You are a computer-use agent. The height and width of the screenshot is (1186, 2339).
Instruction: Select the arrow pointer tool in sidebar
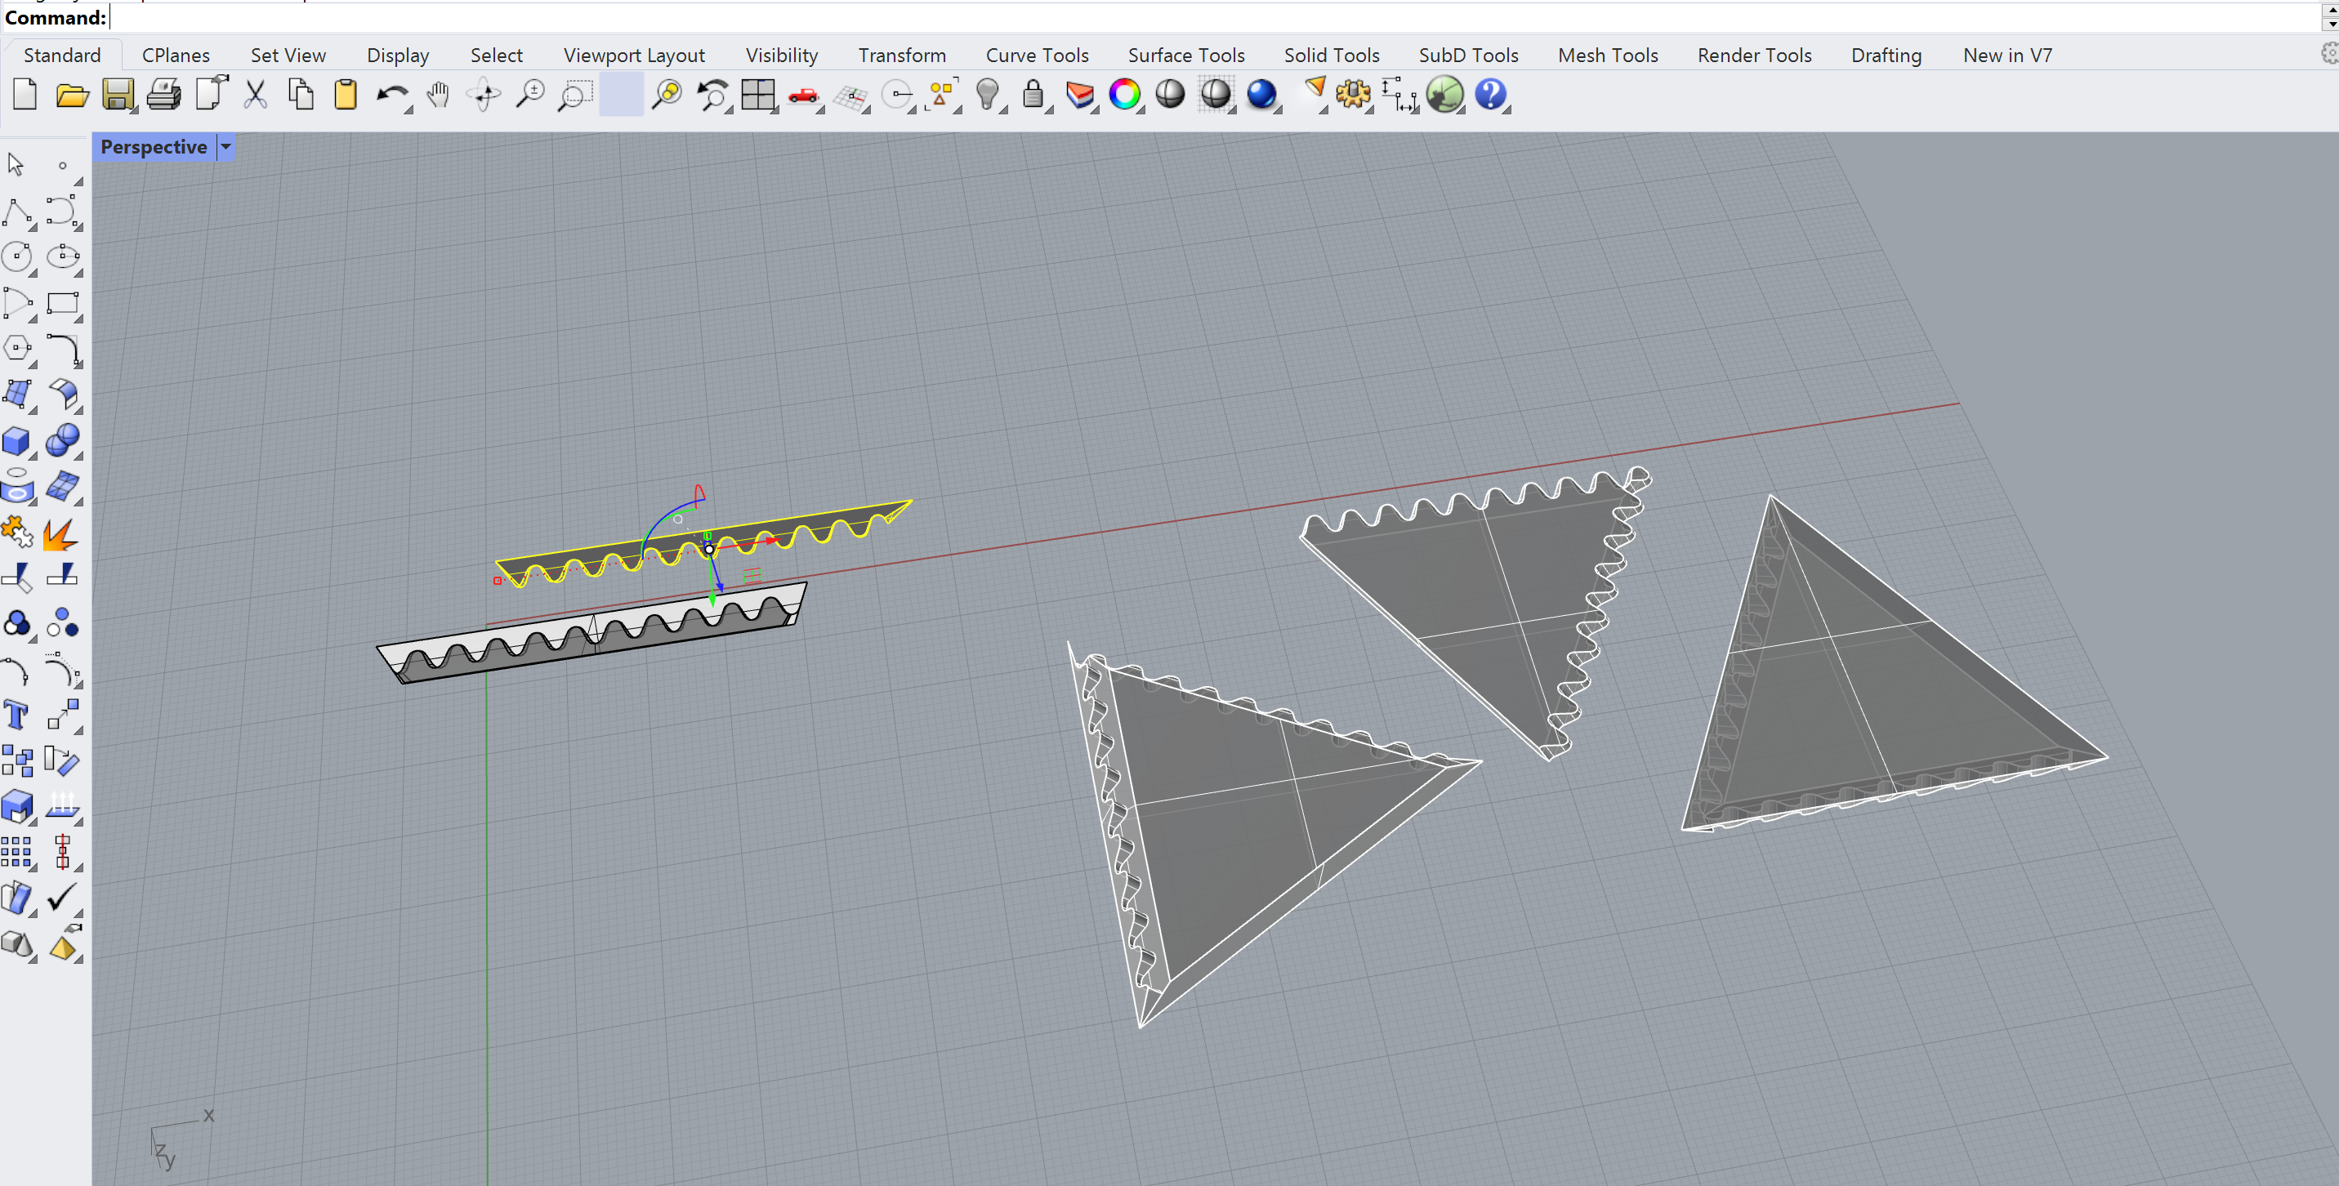(16, 164)
